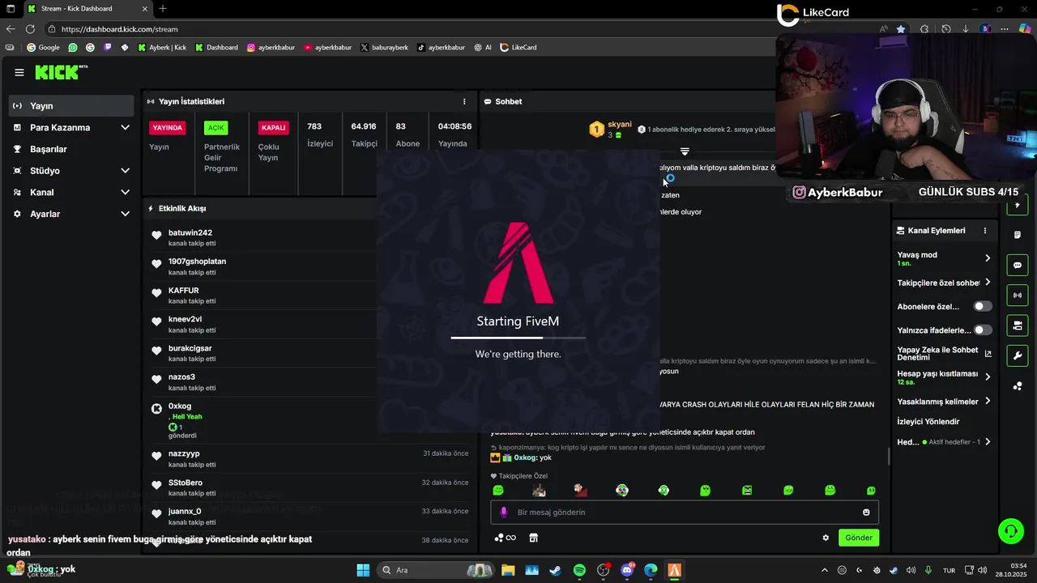Click the shop icon below the message box
This screenshot has width=1037, height=583.
click(533, 538)
